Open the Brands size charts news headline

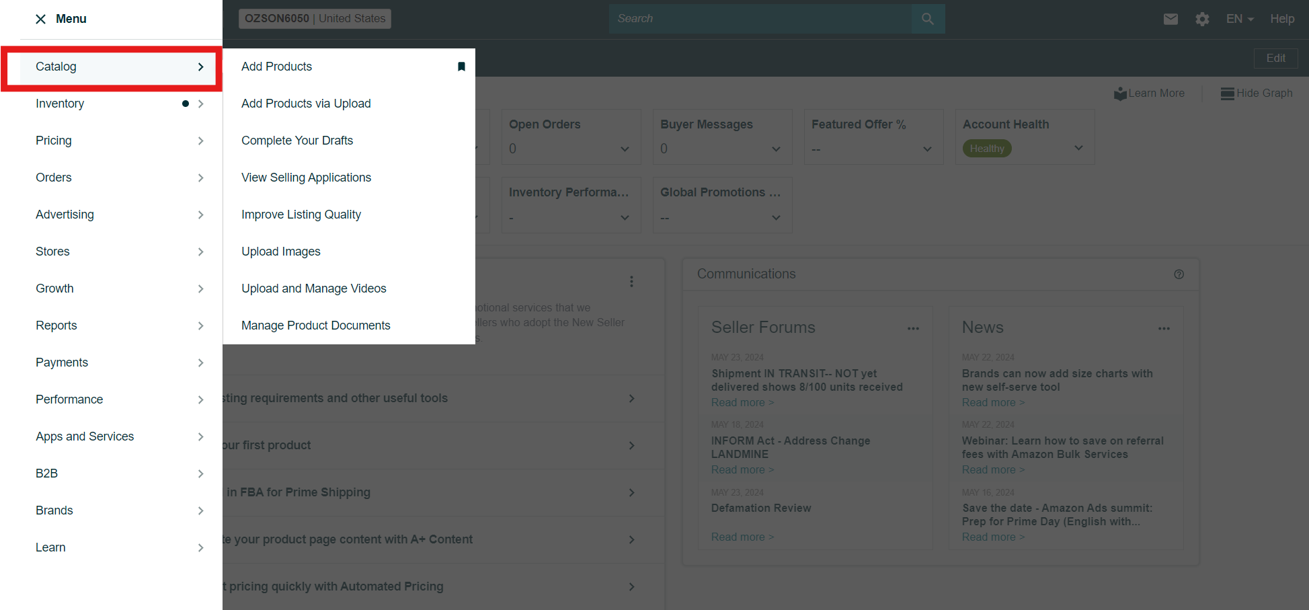1057,380
